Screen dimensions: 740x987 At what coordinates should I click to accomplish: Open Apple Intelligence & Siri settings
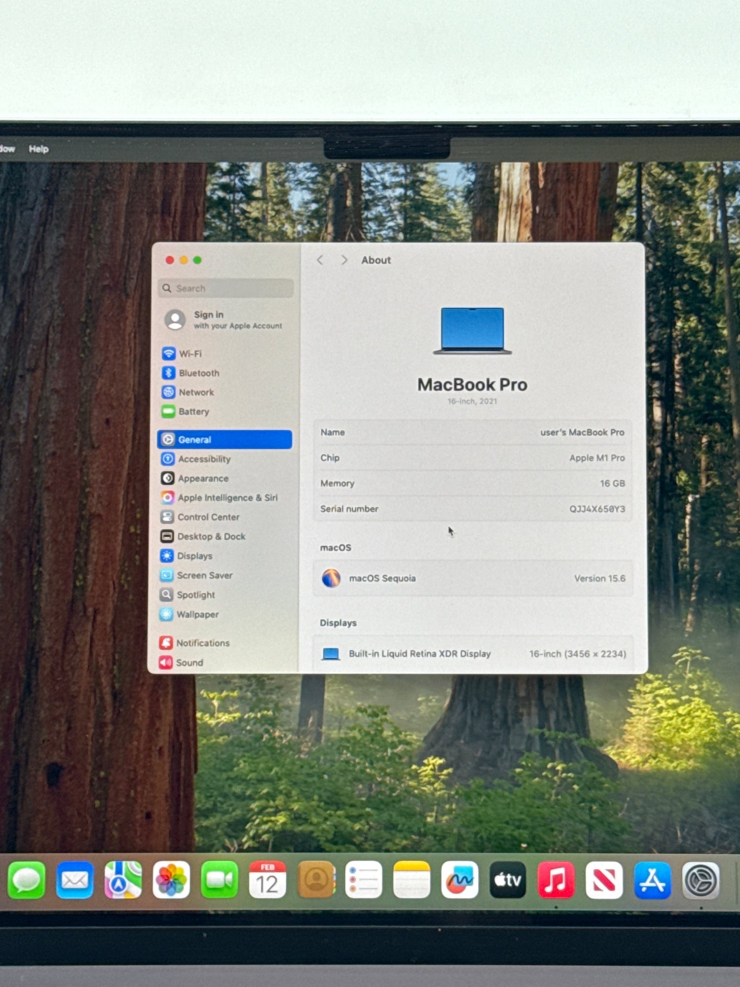pyautogui.click(x=227, y=497)
